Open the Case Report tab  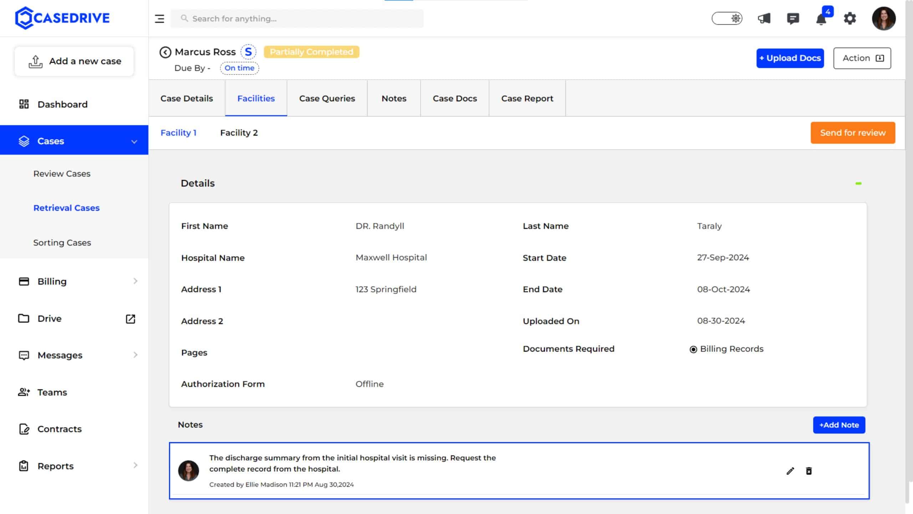pos(527,98)
